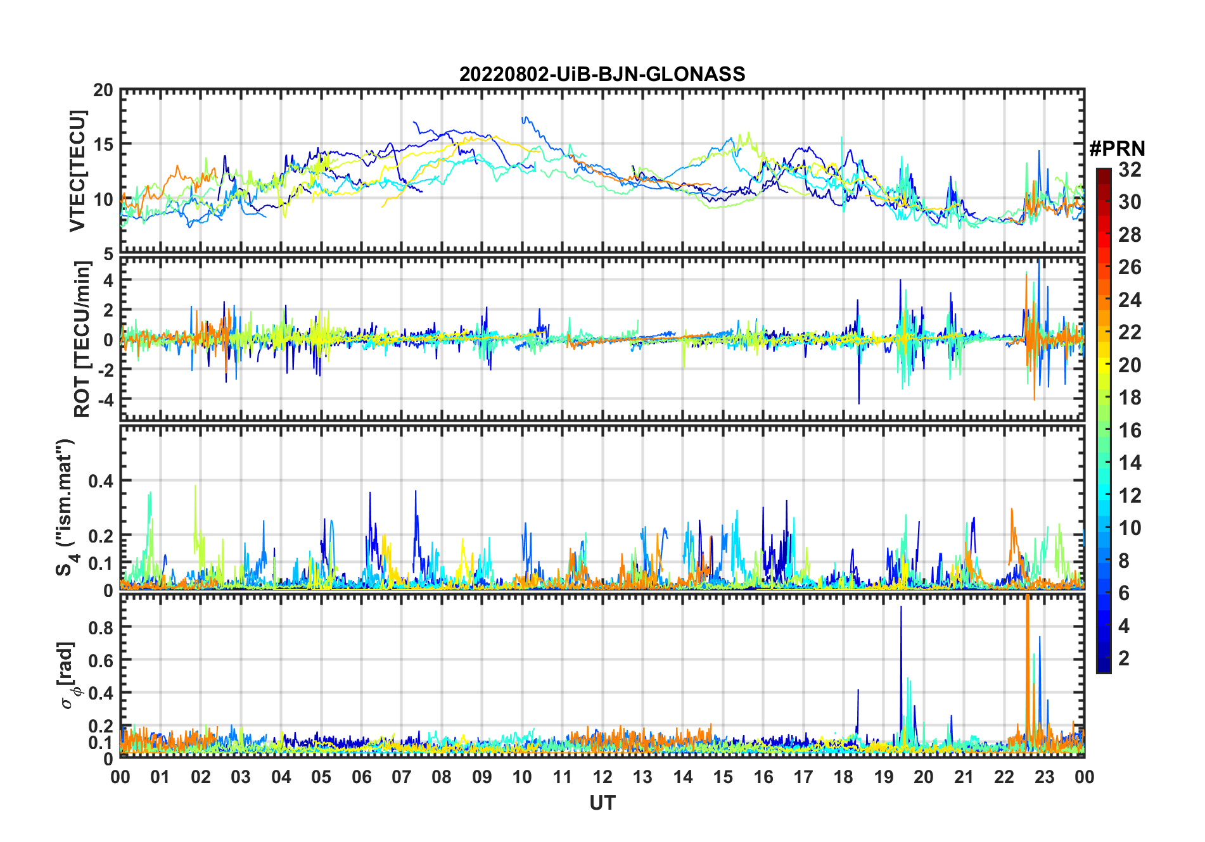Screen dimensions: 1205x842
Task: Select hour tick "05" on the UT axis
Action: click(x=321, y=777)
